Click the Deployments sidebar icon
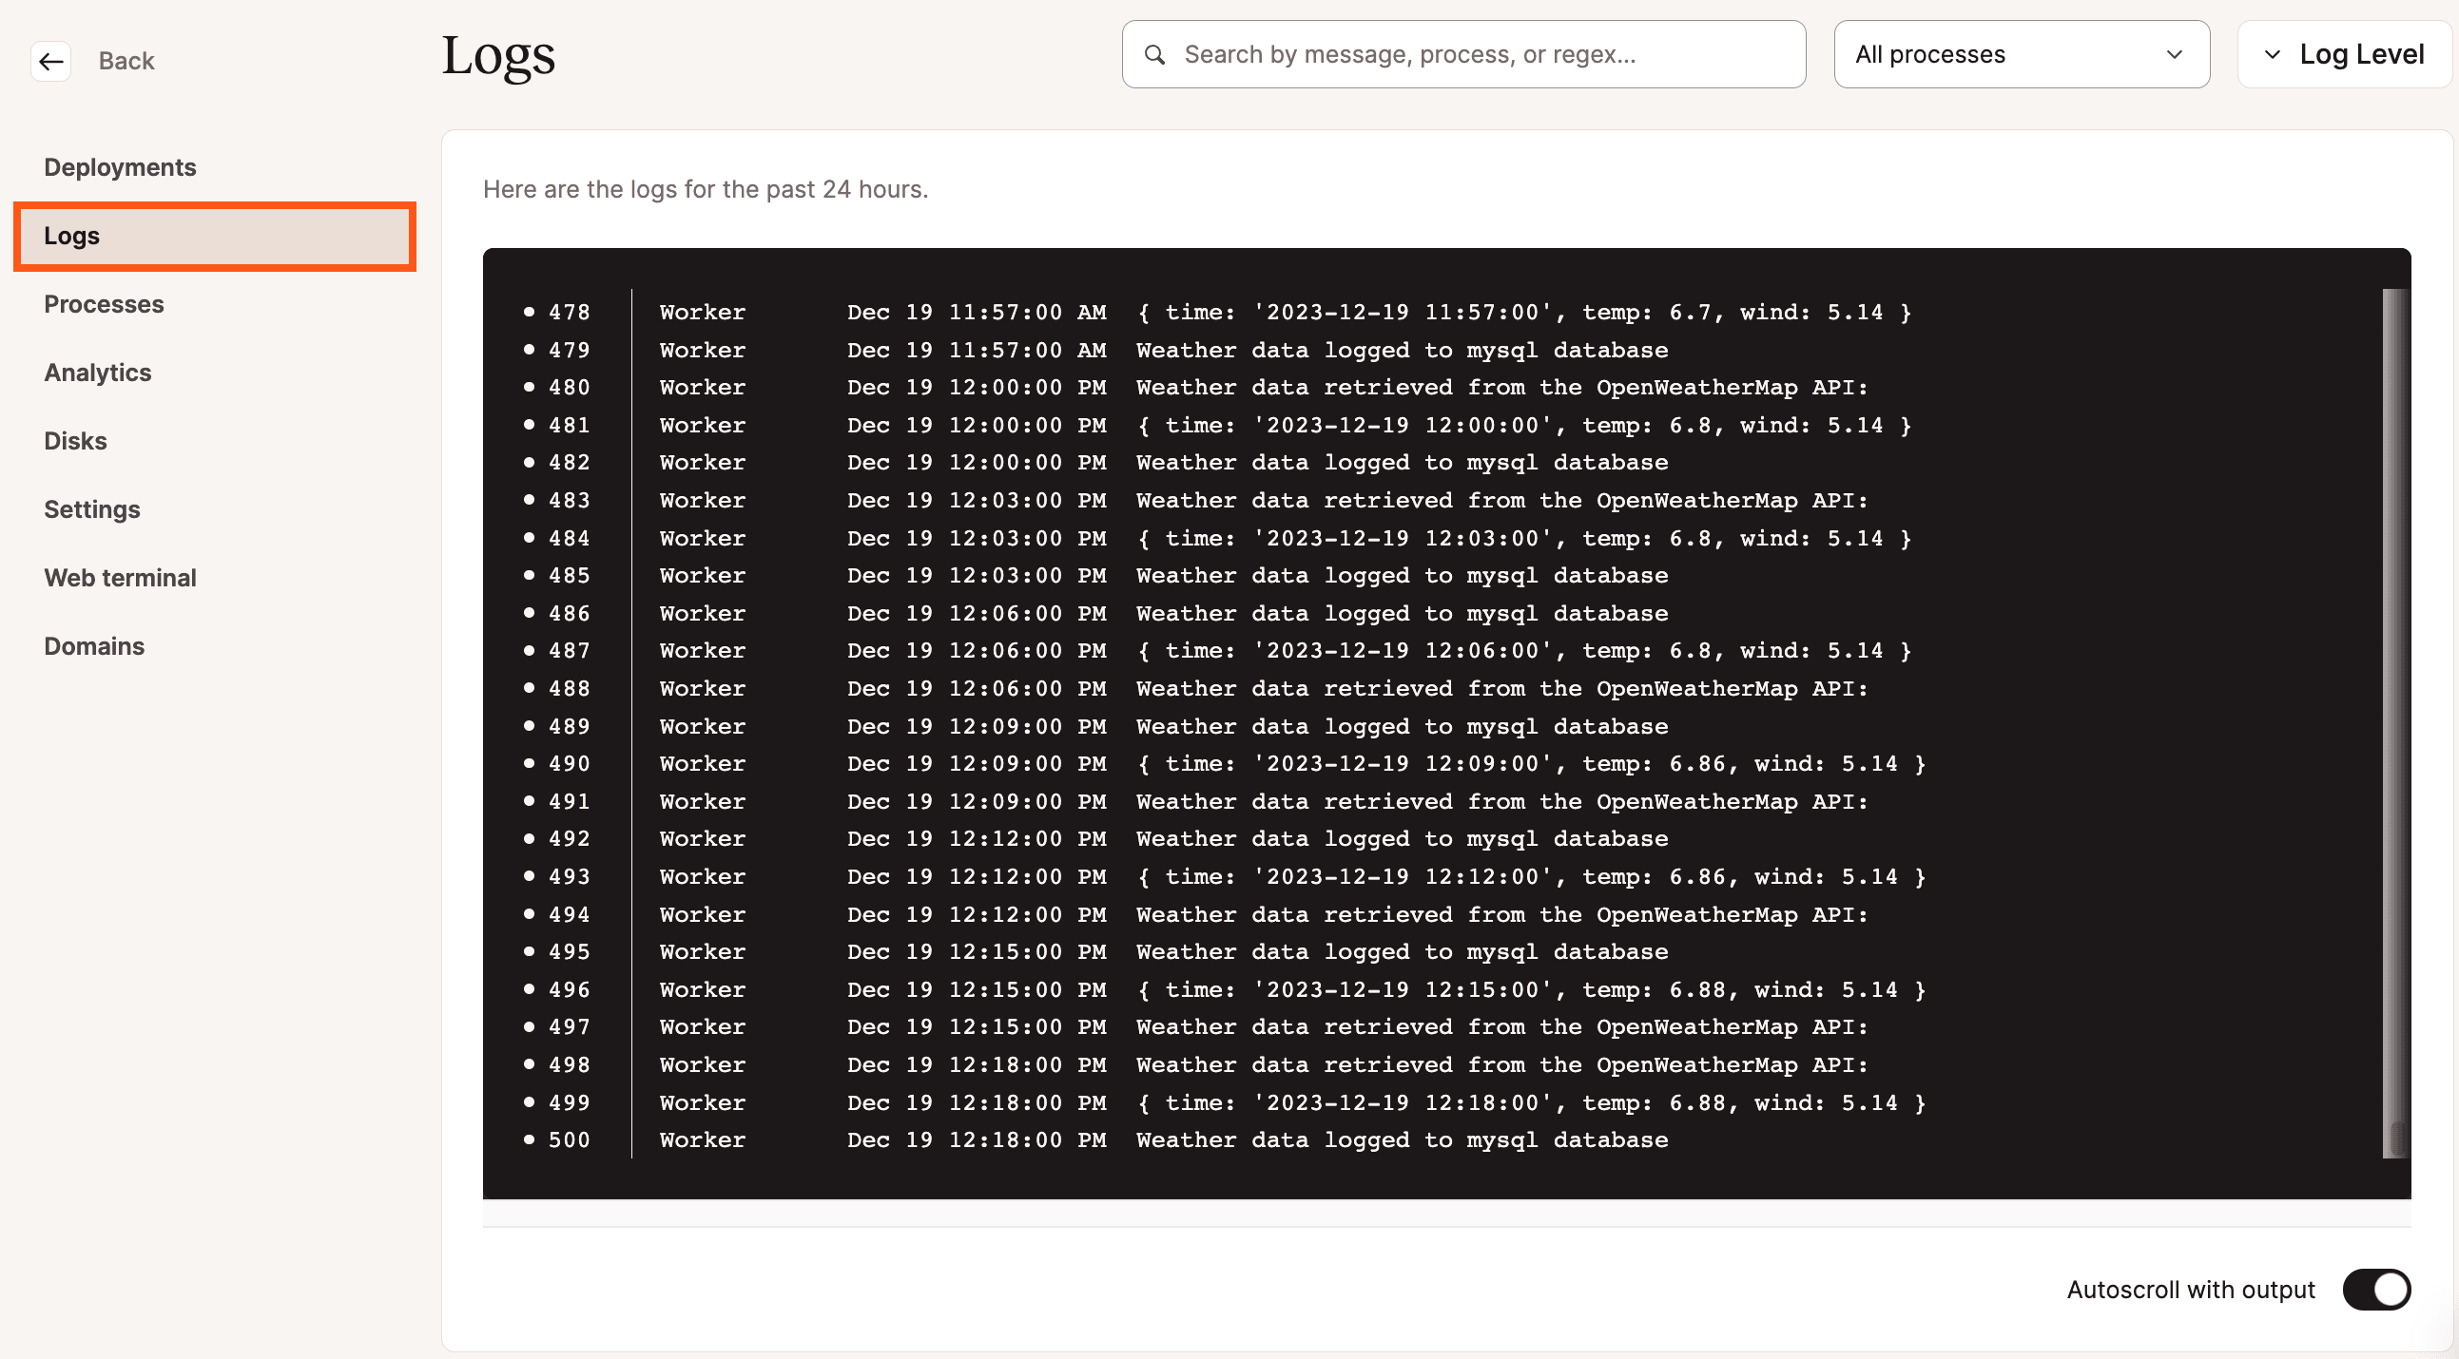The width and height of the screenshot is (2459, 1359). (121, 165)
